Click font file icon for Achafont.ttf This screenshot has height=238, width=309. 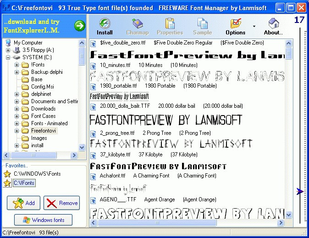click(93, 176)
